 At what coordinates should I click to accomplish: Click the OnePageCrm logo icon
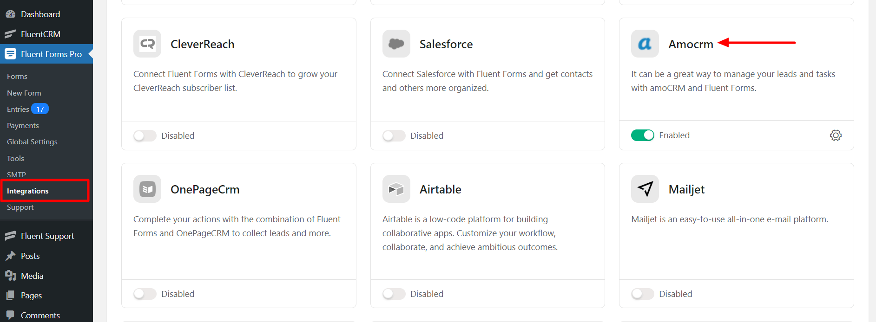pyautogui.click(x=147, y=189)
